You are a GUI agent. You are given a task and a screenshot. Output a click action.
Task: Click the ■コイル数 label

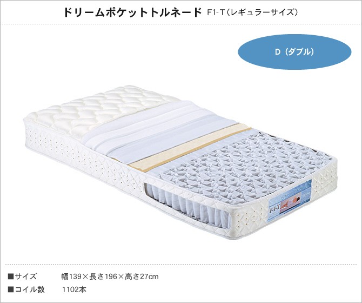[x=26, y=289]
